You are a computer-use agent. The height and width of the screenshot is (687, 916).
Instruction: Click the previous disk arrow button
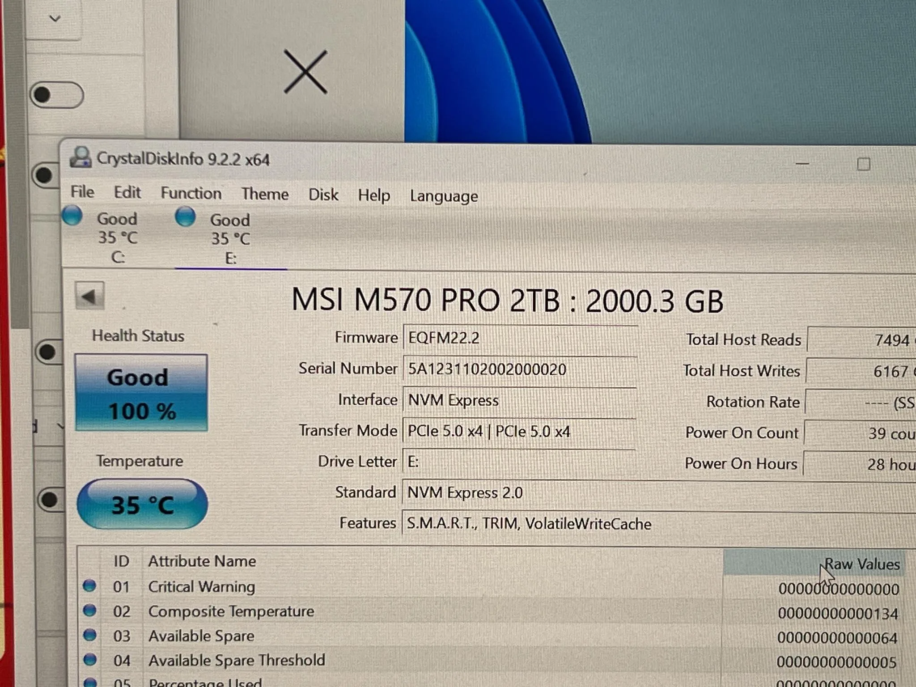[x=89, y=296]
